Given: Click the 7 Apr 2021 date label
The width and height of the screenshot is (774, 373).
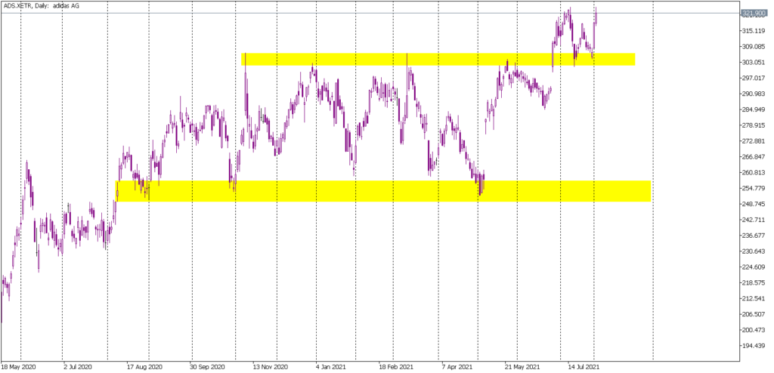Looking at the screenshot, I should 457,368.
